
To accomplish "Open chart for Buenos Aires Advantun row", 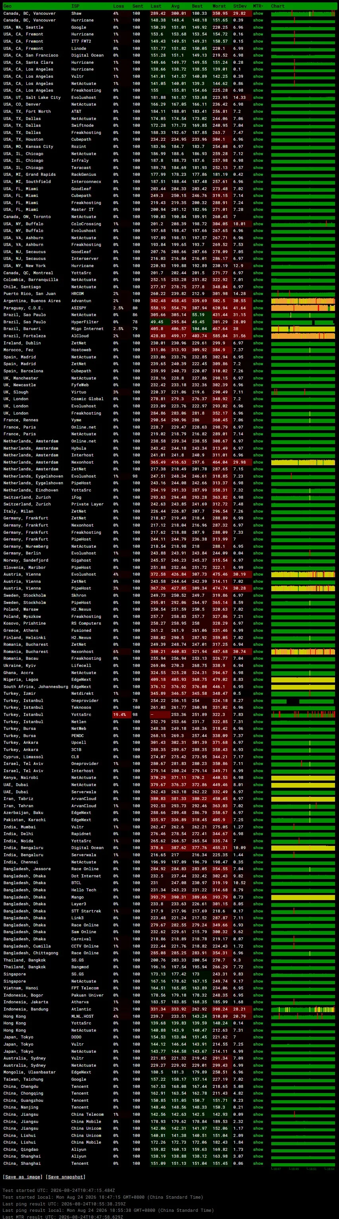I will (x=303, y=301).
